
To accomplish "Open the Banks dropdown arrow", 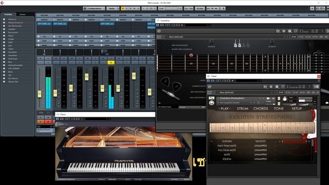I will tap(118, 9).
